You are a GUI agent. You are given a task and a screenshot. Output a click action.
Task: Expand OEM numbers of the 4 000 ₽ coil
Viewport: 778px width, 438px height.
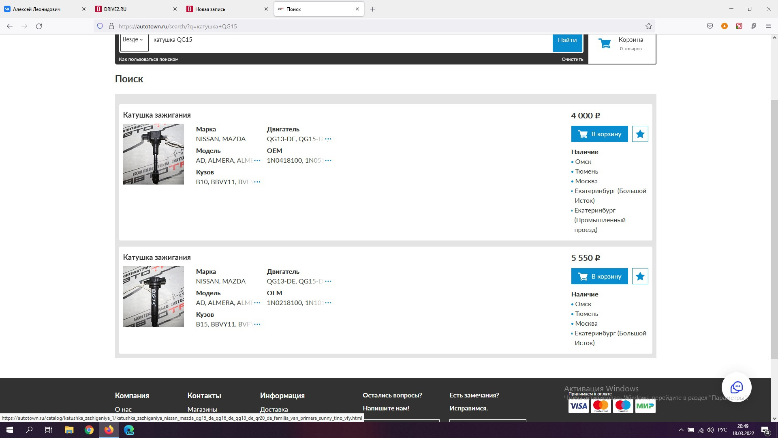coord(328,161)
